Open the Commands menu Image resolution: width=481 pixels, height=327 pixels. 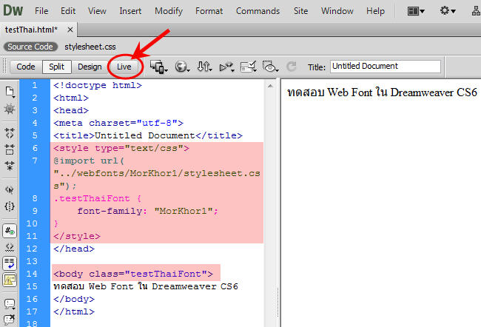[x=258, y=11]
